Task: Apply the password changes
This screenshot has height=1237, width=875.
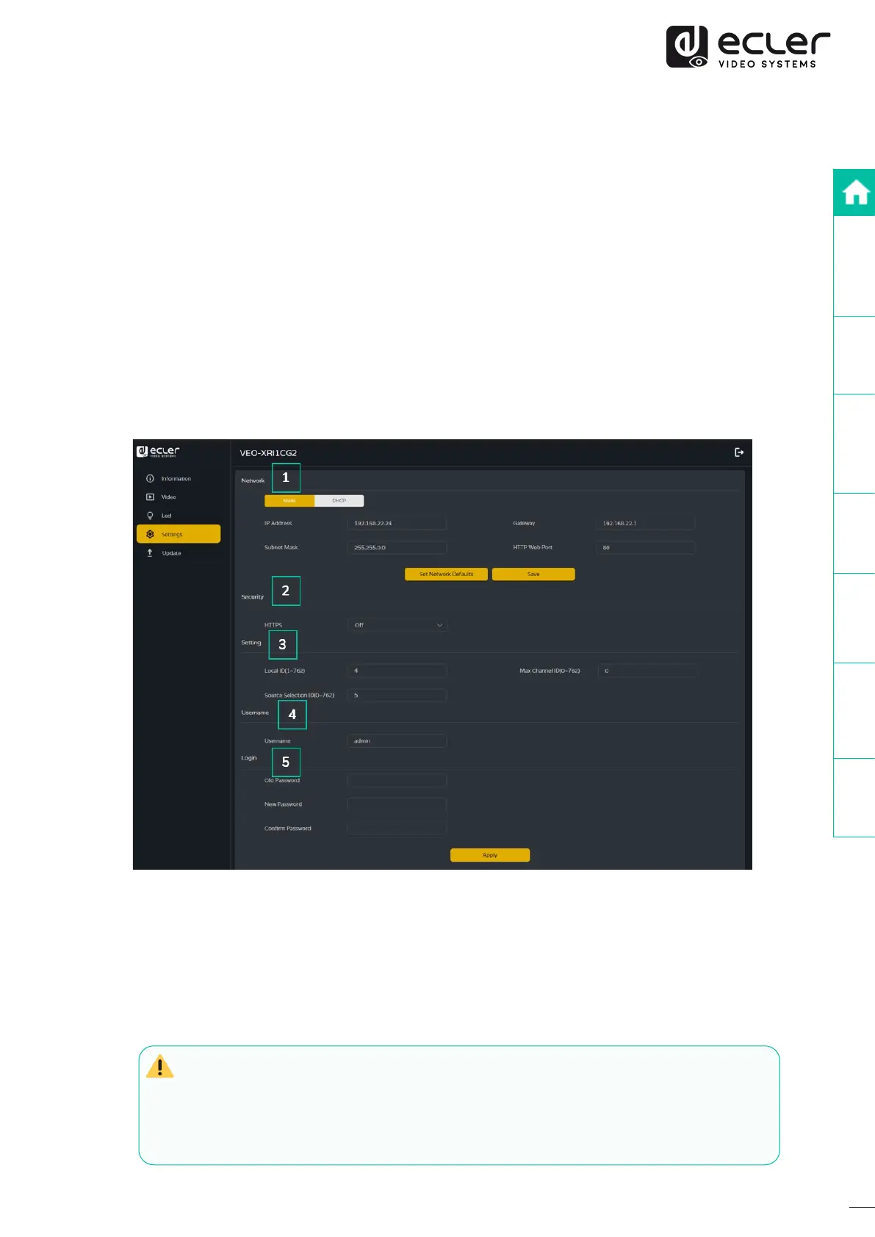Action: [x=490, y=855]
